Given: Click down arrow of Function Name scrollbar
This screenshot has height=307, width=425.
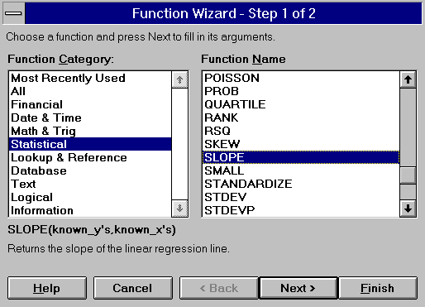Looking at the screenshot, I should (408, 209).
